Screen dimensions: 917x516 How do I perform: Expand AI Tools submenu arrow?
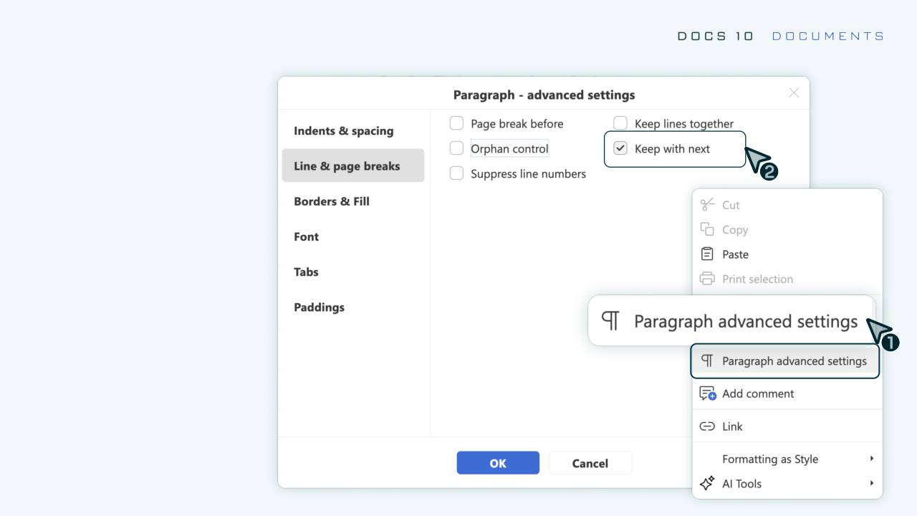tap(872, 484)
